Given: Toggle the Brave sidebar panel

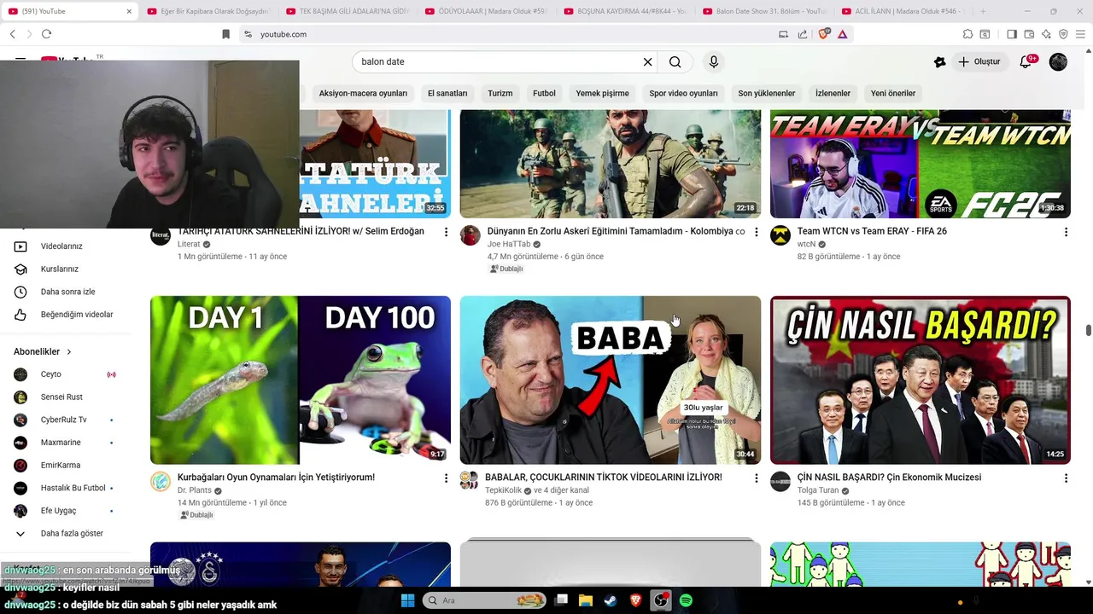Looking at the screenshot, I should tap(1012, 34).
